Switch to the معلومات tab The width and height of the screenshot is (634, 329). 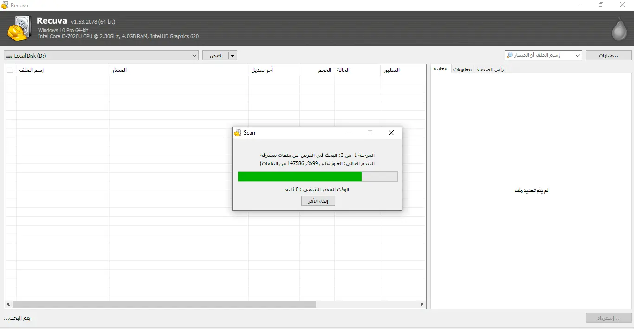(x=462, y=69)
